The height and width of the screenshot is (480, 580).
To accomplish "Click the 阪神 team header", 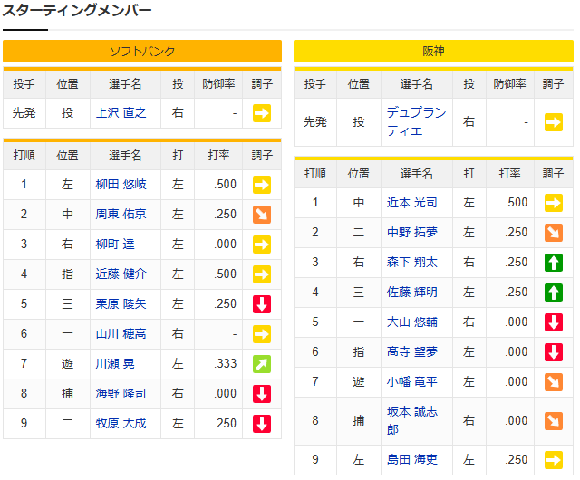I will 433,51.
